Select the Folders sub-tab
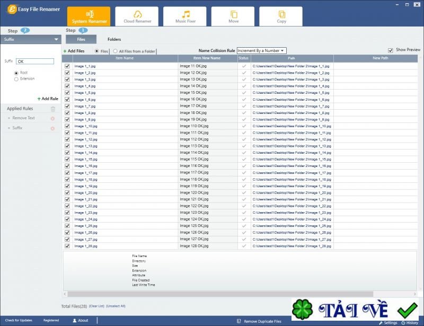The width and height of the screenshot is (424, 326). [x=114, y=39]
